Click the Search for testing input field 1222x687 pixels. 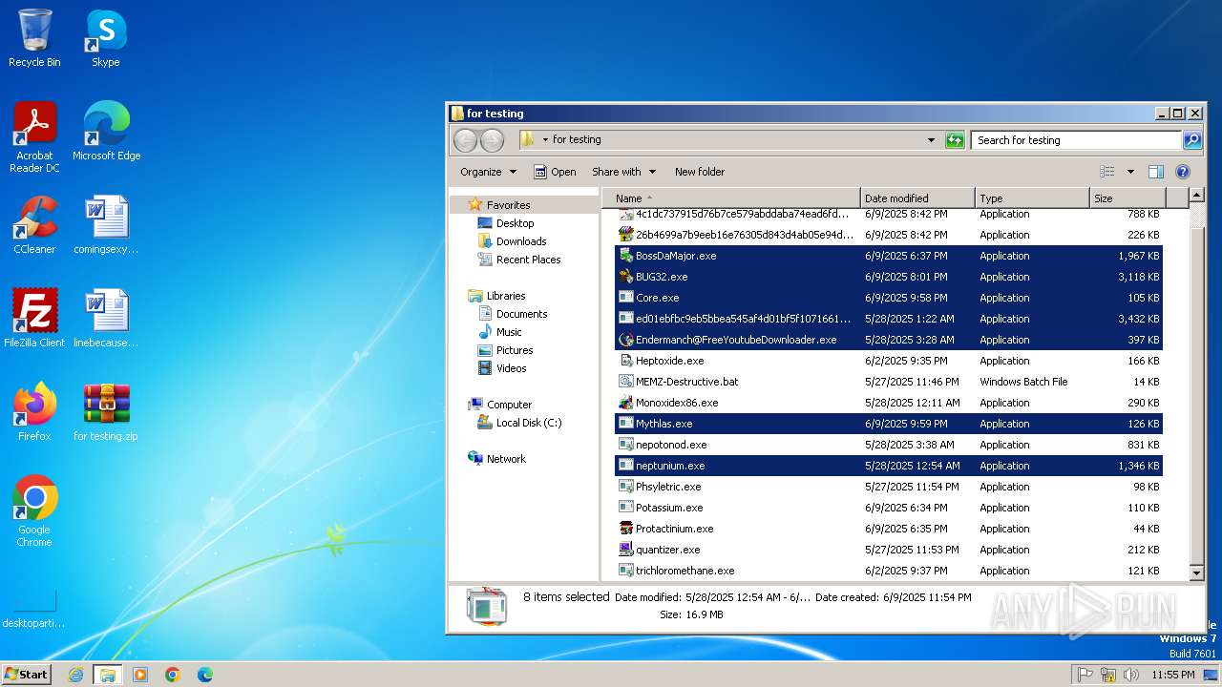pos(1076,140)
